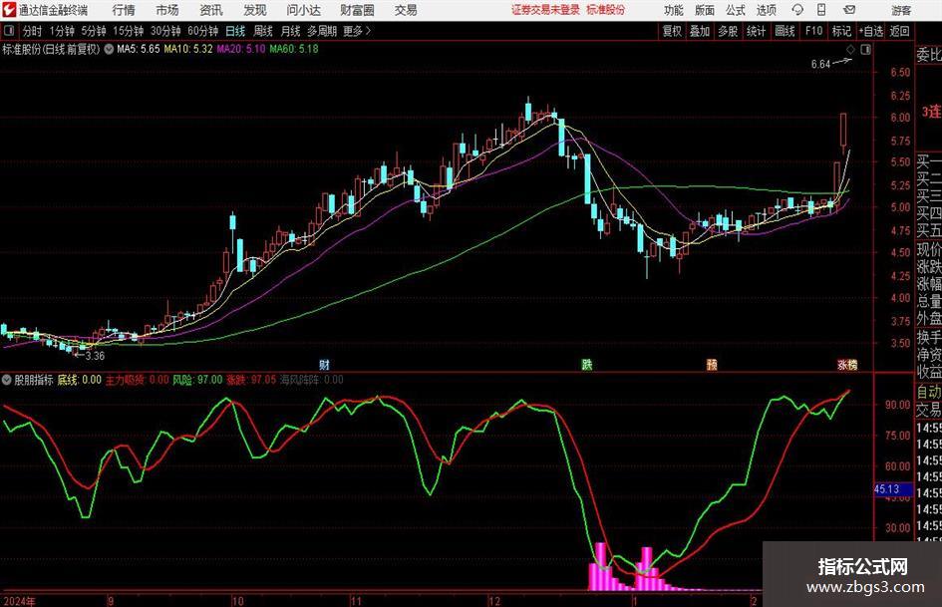Open the 多周期 multi-period view

coord(322,31)
